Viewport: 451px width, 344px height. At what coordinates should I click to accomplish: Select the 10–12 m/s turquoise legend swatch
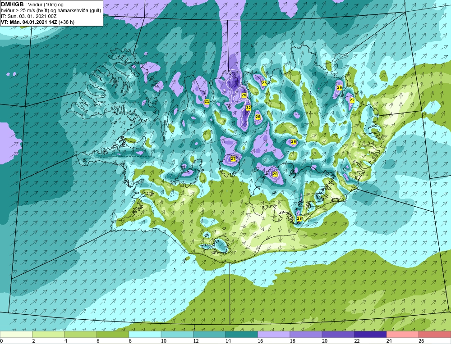click(177, 334)
